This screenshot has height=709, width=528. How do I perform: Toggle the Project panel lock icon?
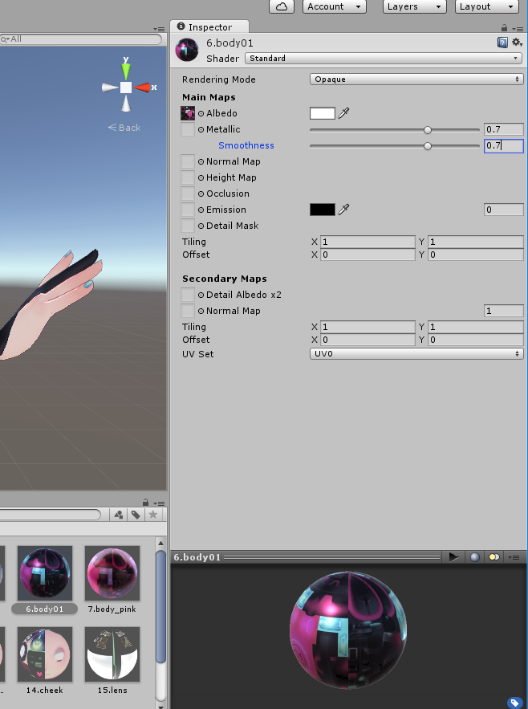click(145, 503)
